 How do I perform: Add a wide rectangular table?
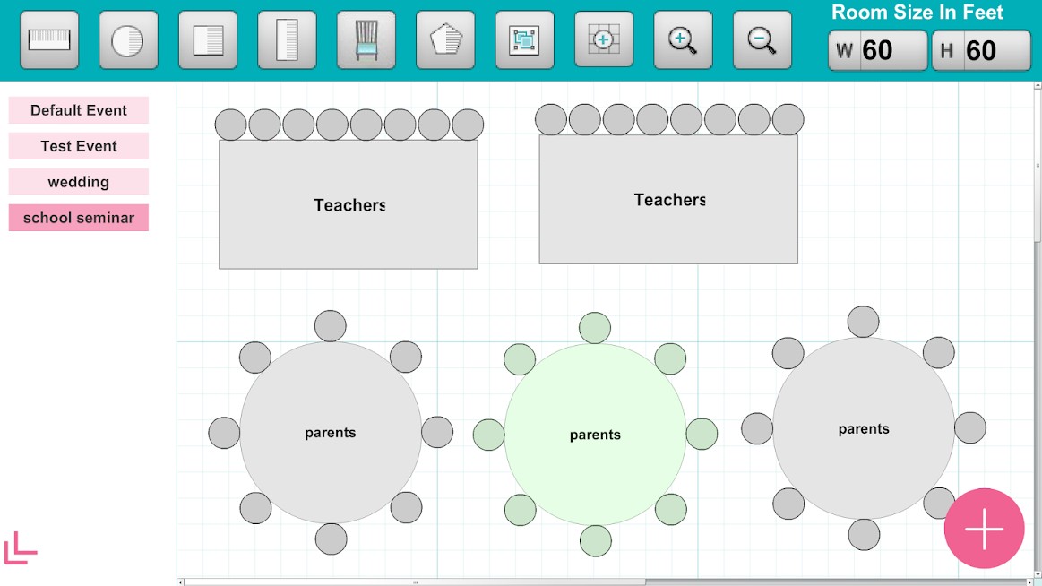[x=49, y=40]
